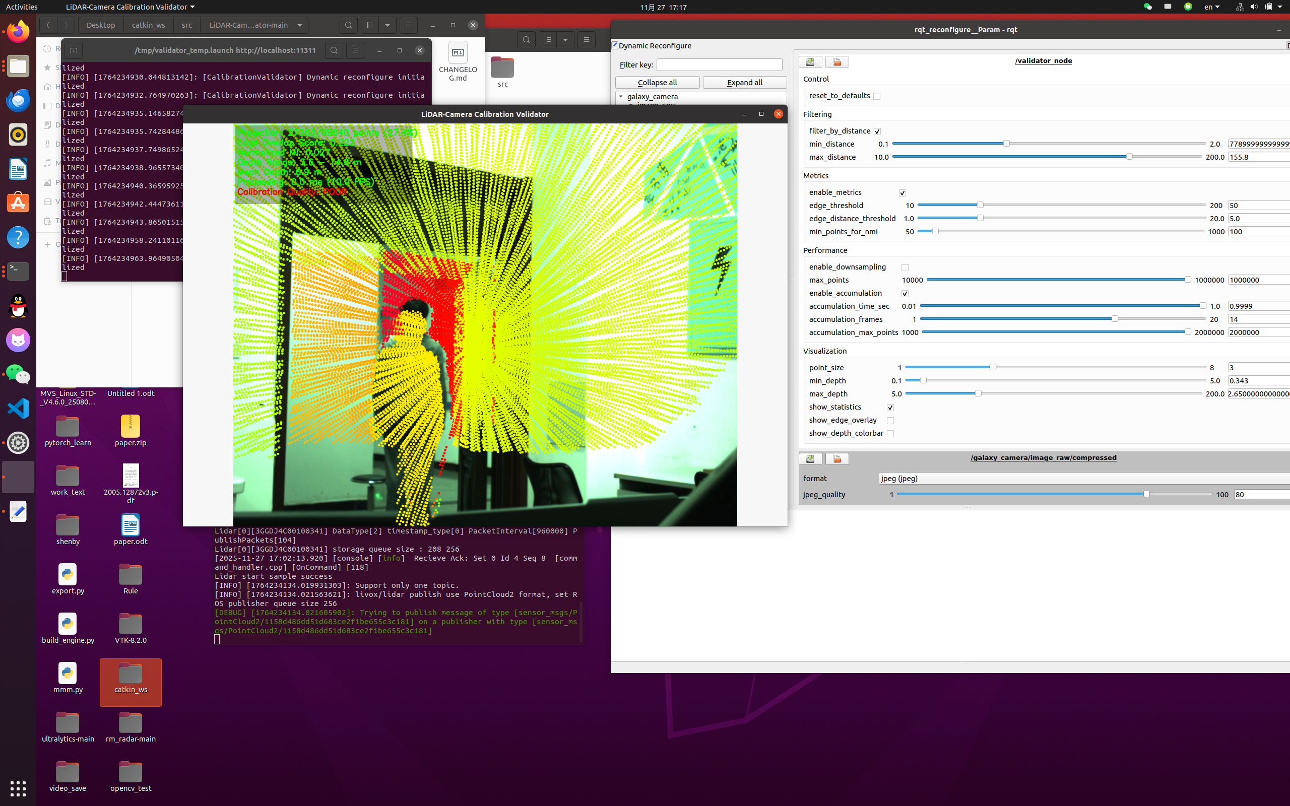Toggle enable_metrics checkbox

point(902,193)
